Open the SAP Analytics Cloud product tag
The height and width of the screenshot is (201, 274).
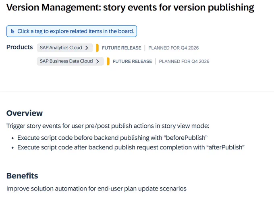tap(64, 48)
